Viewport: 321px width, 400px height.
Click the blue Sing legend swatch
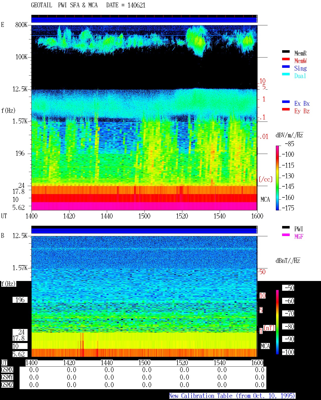[x=286, y=67]
